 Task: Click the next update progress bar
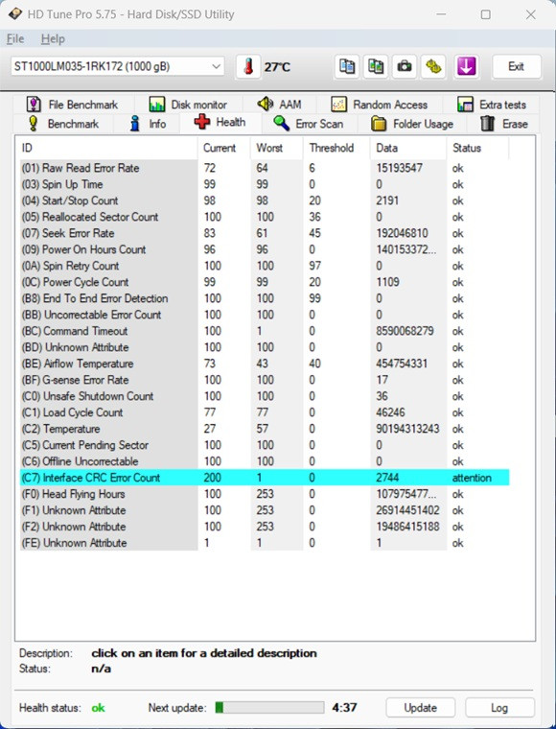269,708
